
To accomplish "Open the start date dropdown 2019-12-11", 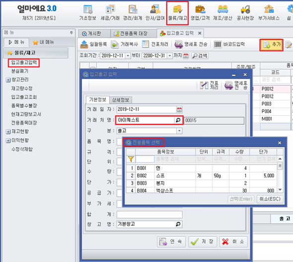I will click(128, 56).
